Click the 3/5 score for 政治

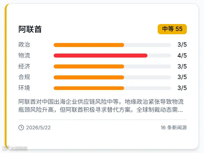182,45
